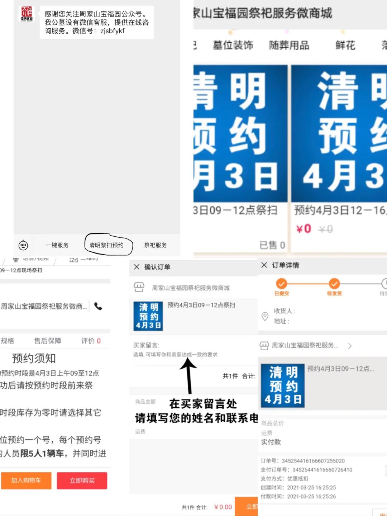The width and height of the screenshot is (387, 516).
Task: Tap 立即购买 button
Action: (x=82, y=481)
